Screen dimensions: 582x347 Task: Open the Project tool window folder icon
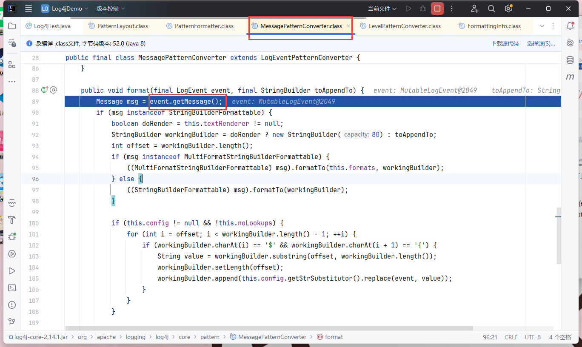click(x=12, y=26)
